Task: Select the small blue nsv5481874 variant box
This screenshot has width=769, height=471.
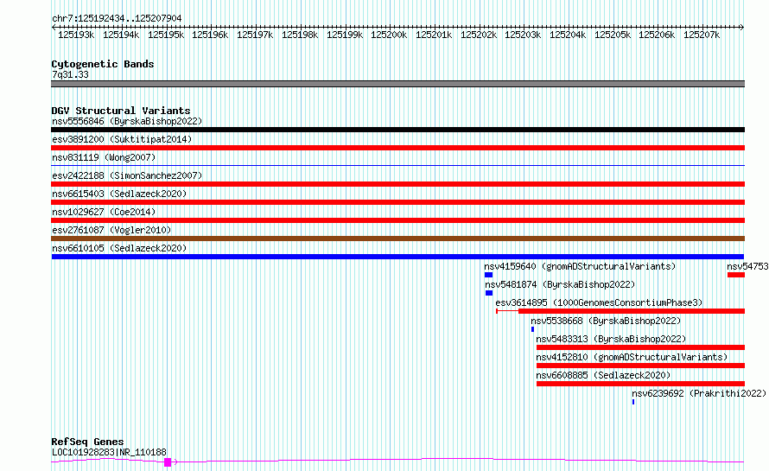Action: [489, 293]
